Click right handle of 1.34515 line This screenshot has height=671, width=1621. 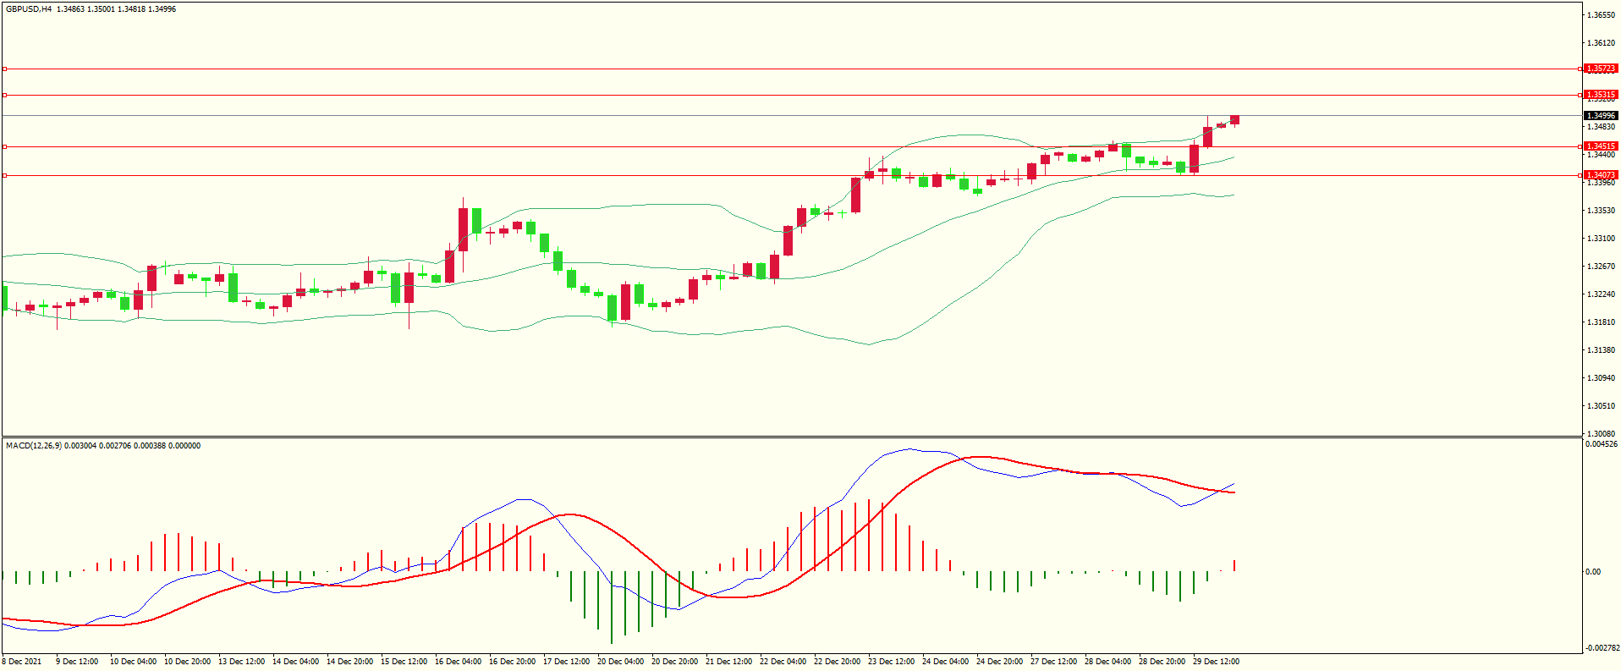(1581, 146)
